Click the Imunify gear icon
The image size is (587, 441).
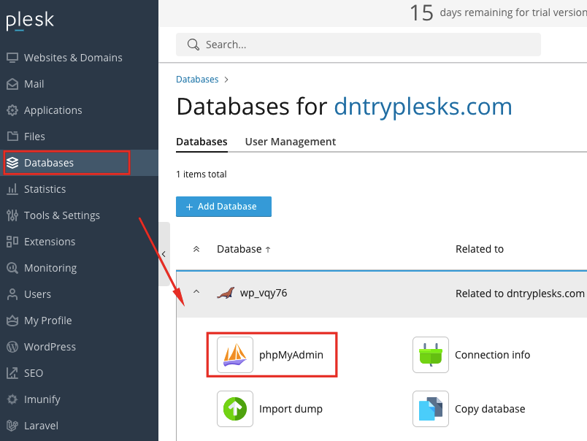coord(12,399)
